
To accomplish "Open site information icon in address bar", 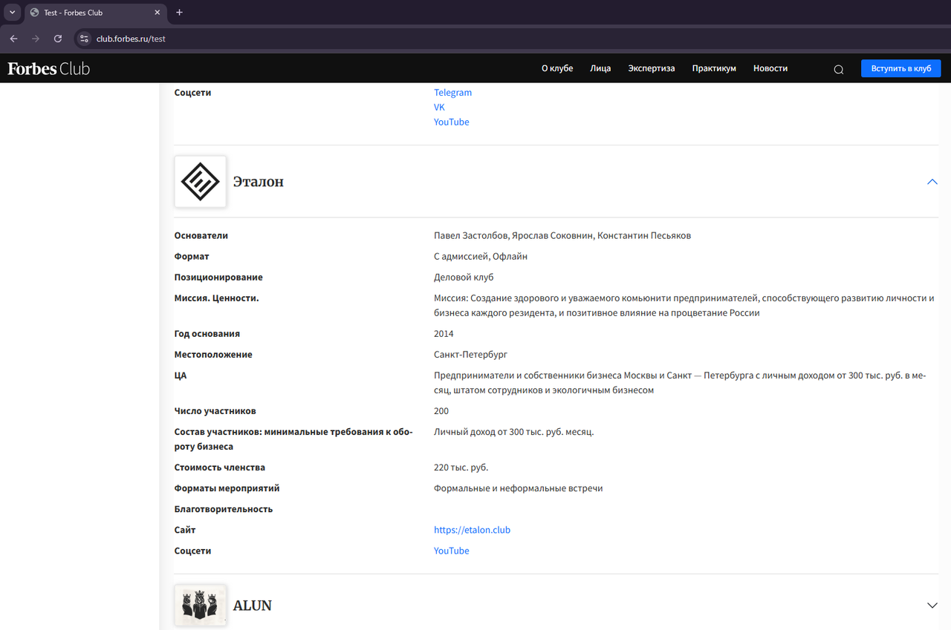I will (x=84, y=39).
